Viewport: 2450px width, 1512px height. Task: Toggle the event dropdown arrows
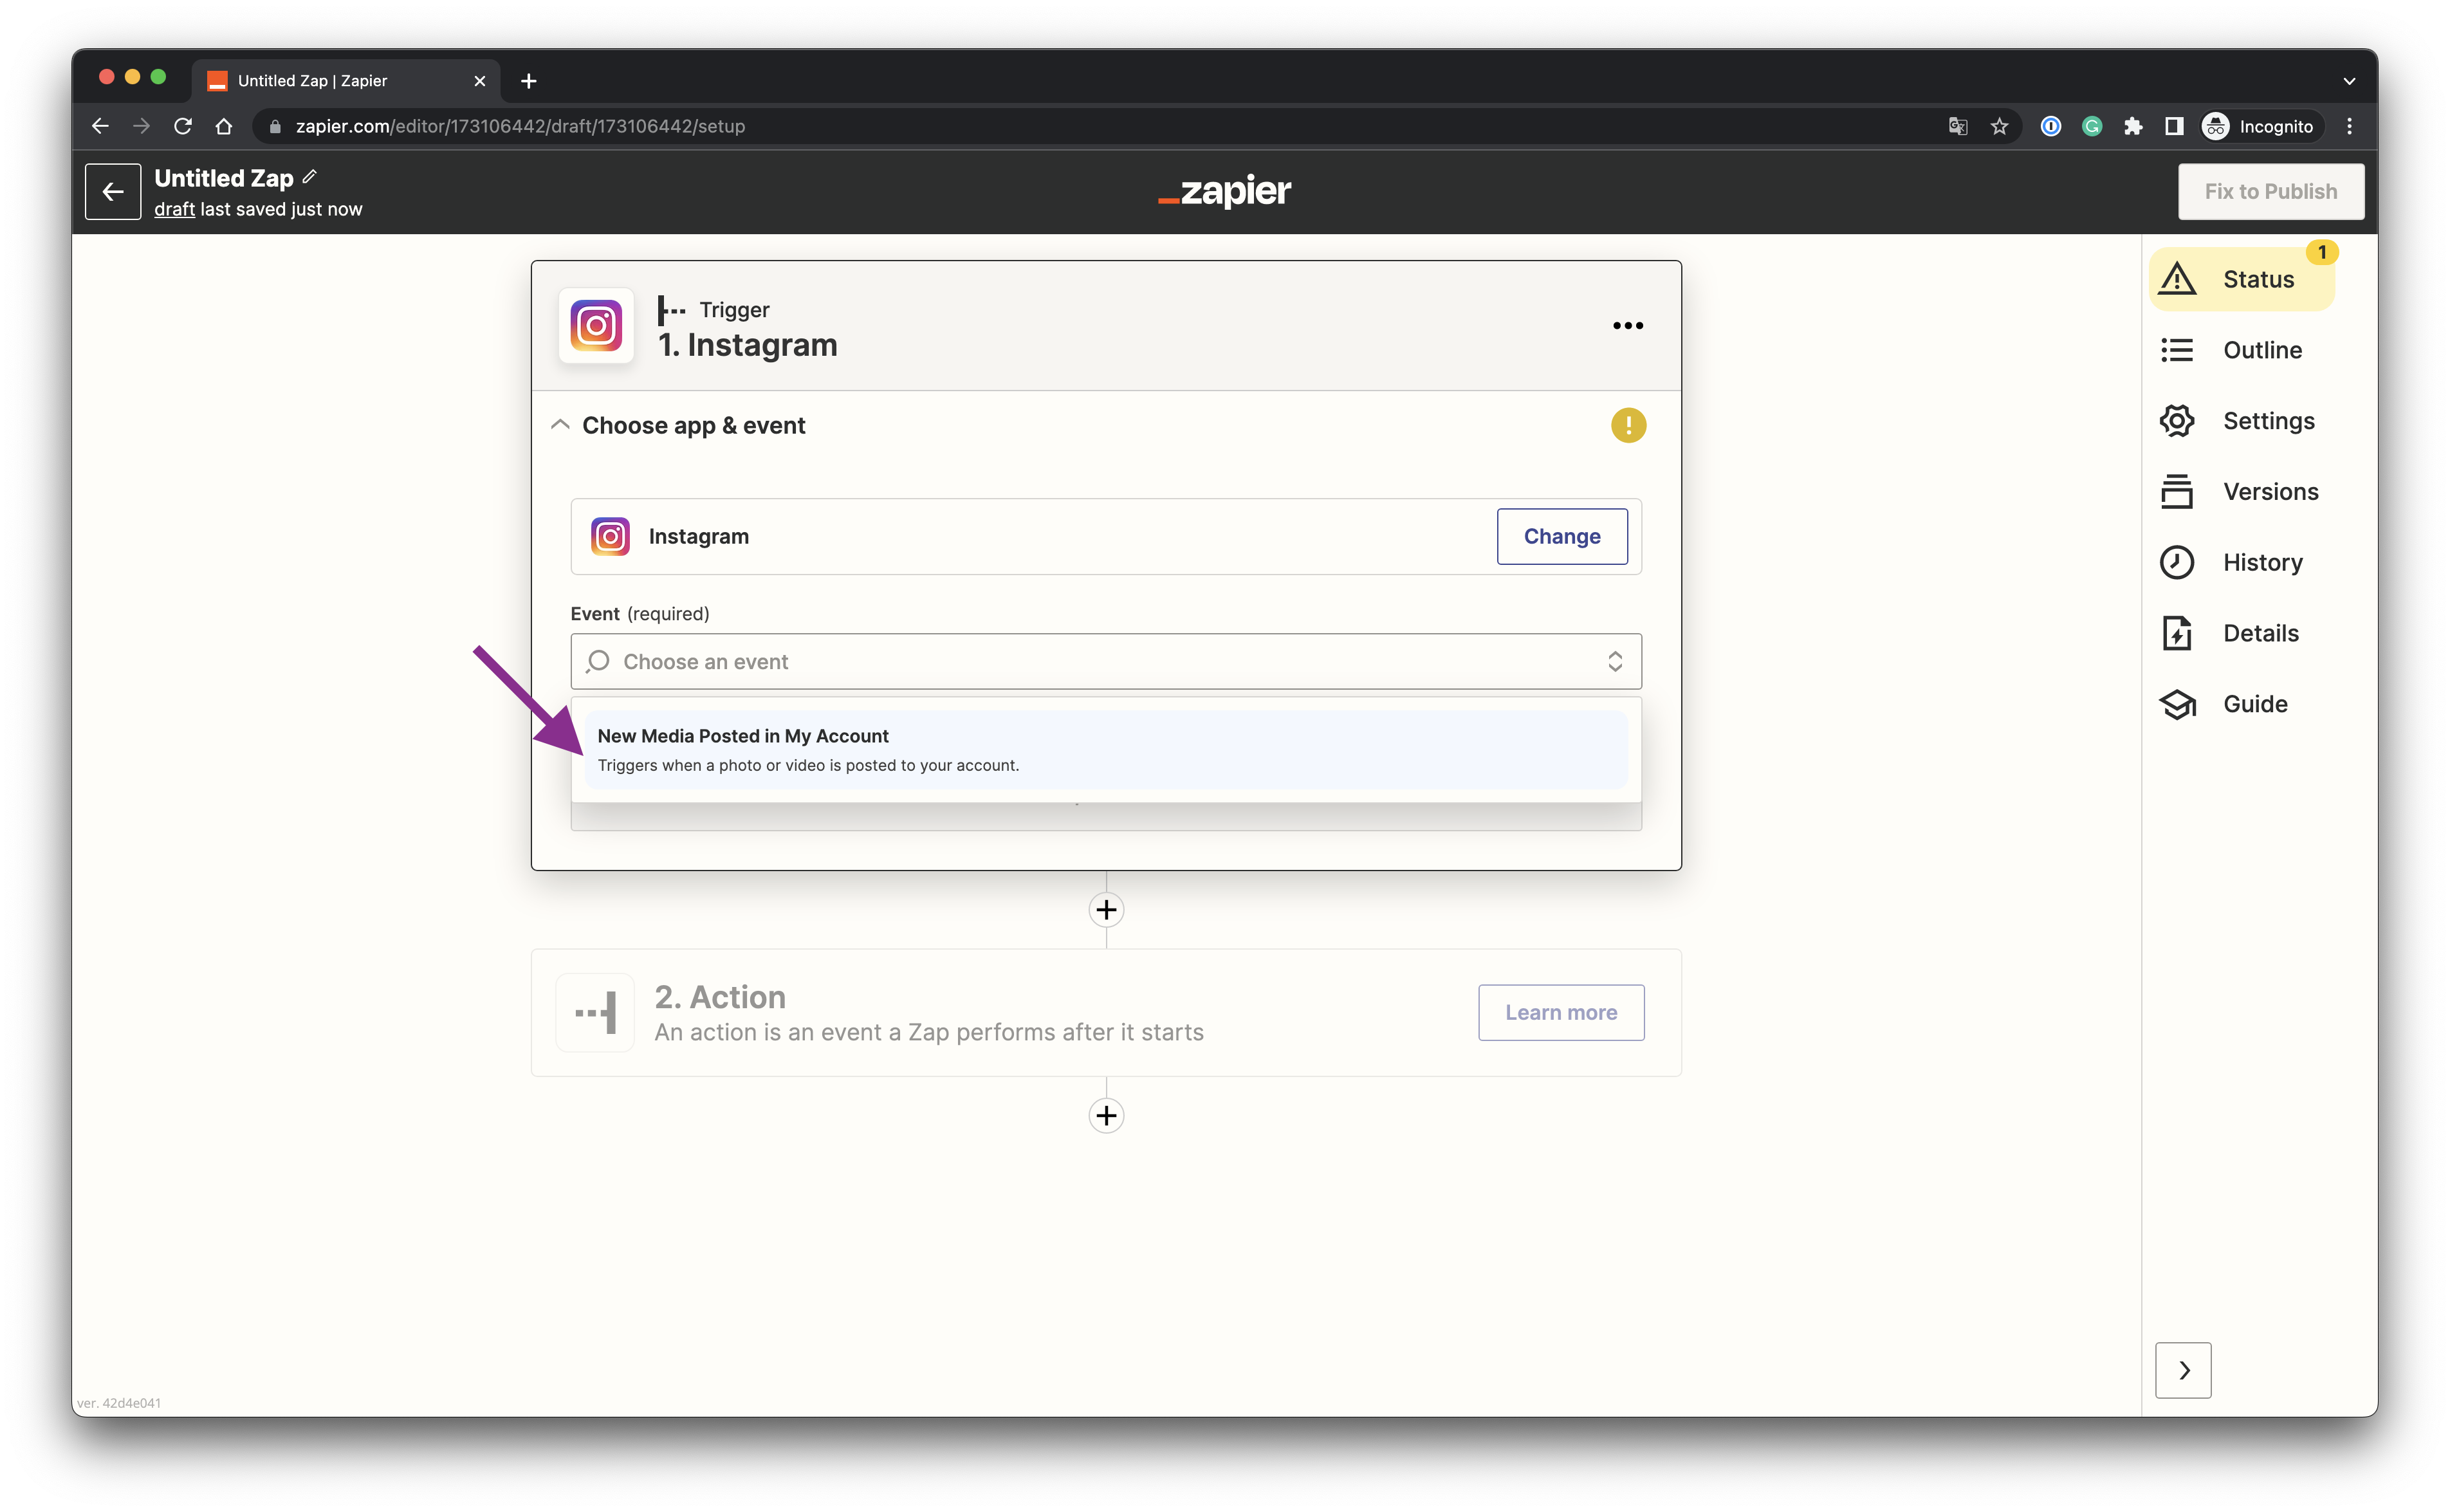(1614, 662)
